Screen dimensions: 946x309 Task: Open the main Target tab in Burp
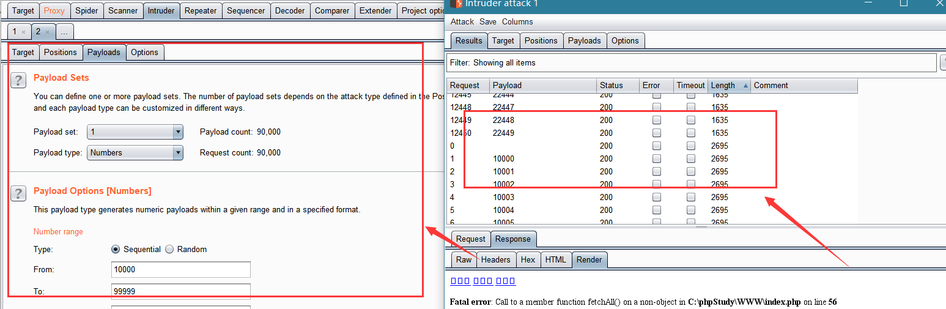point(23,10)
